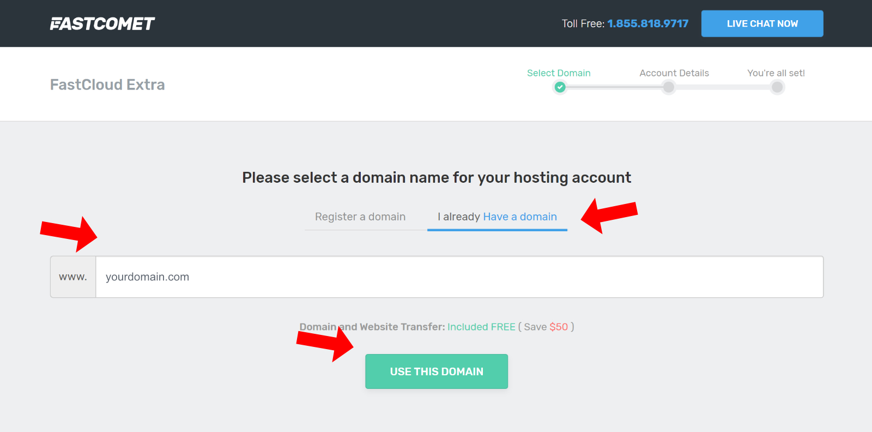Click the Select Domain step label
This screenshot has width=872, height=432.
pyautogui.click(x=559, y=73)
